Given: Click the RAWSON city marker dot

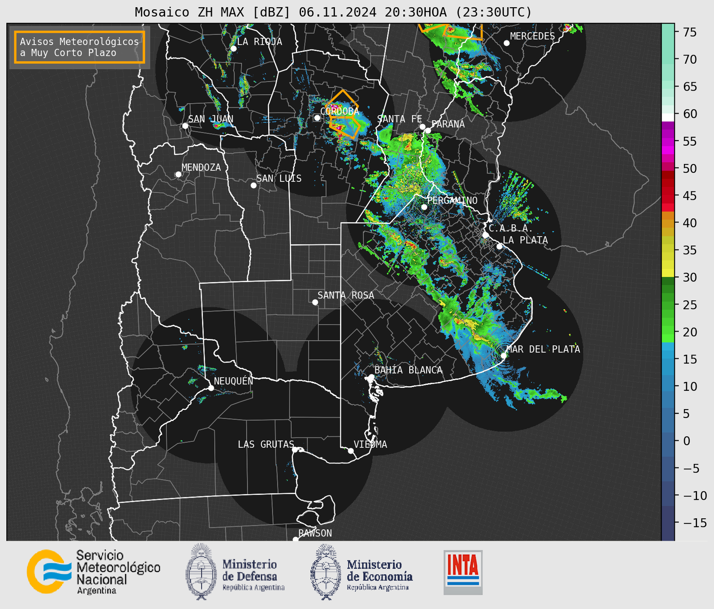Looking at the screenshot, I should tap(295, 540).
